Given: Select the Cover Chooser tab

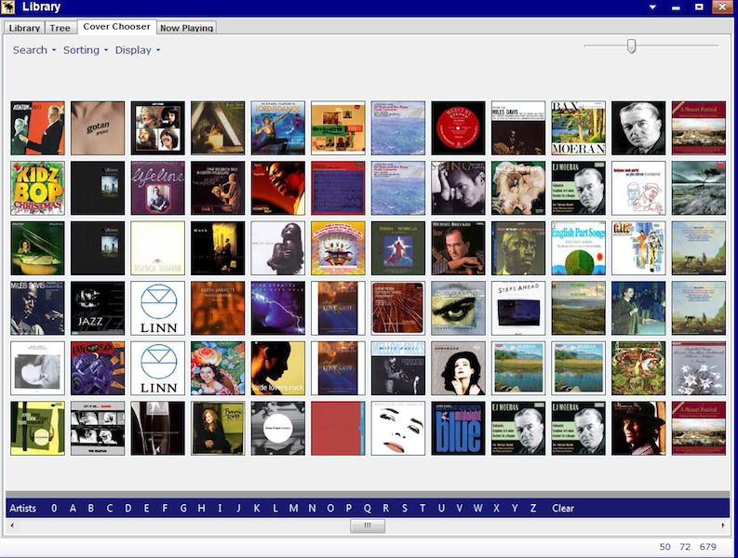Looking at the screenshot, I should click(116, 27).
